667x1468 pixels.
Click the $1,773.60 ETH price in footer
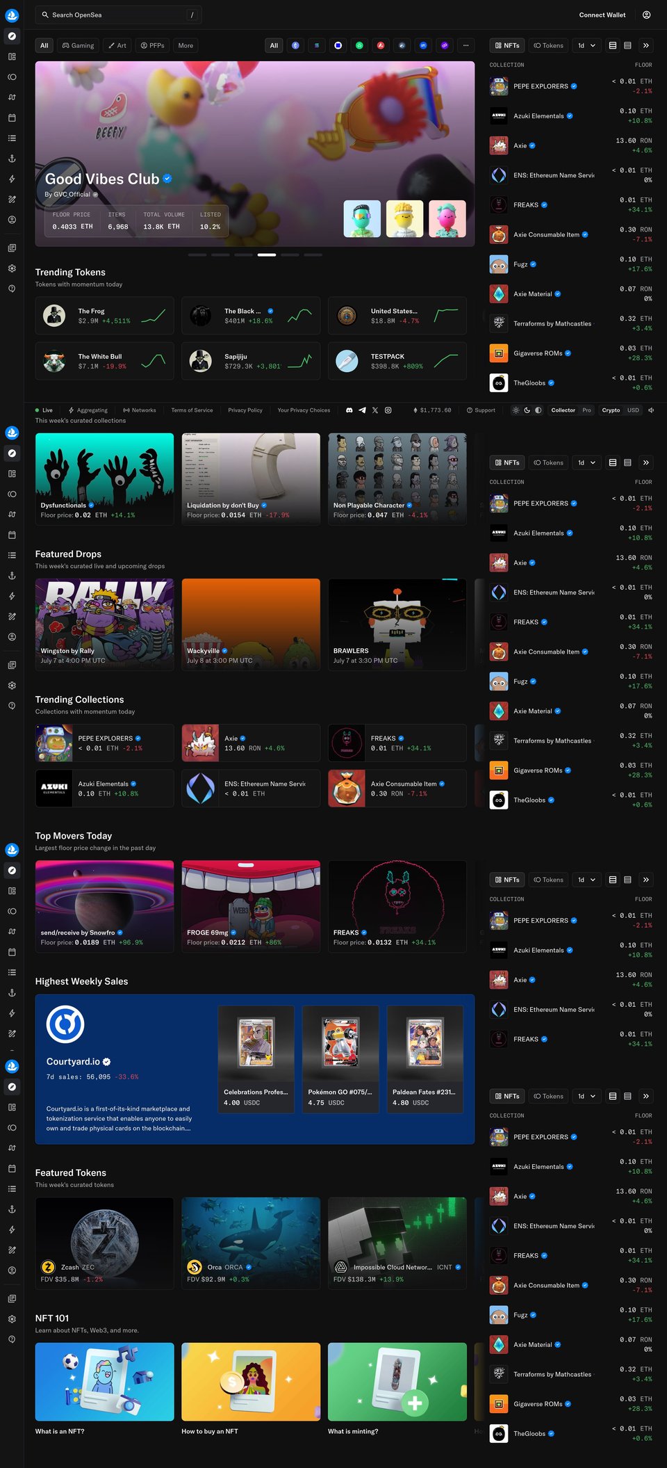(x=432, y=410)
